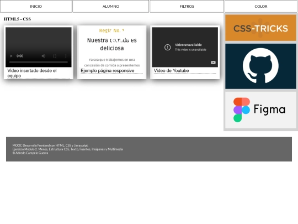Select the COLOR menu item
Viewport: 298px width, 224px height.
tap(260, 6)
